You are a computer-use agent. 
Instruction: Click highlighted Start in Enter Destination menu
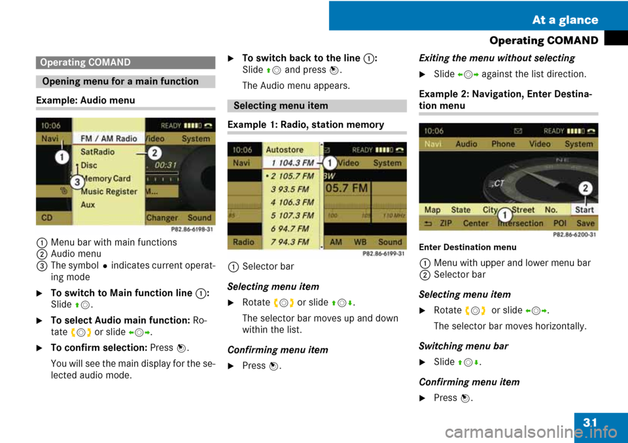(x=584, y=210)
